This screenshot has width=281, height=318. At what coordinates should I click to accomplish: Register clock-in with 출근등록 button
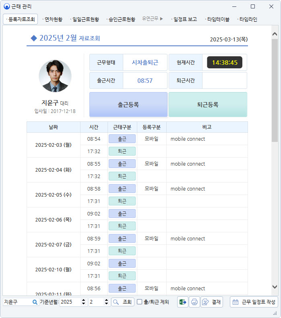click(x=128, y=105)
